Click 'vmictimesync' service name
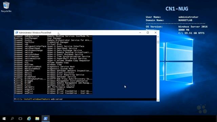The image size is (217, 122). tap(32, 57)
